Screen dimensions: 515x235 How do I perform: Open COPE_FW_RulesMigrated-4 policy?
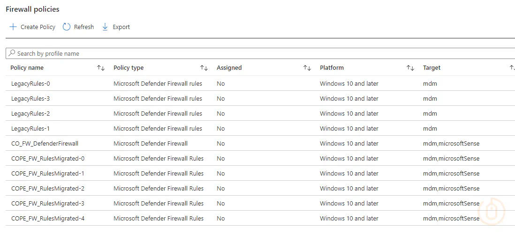47,219
